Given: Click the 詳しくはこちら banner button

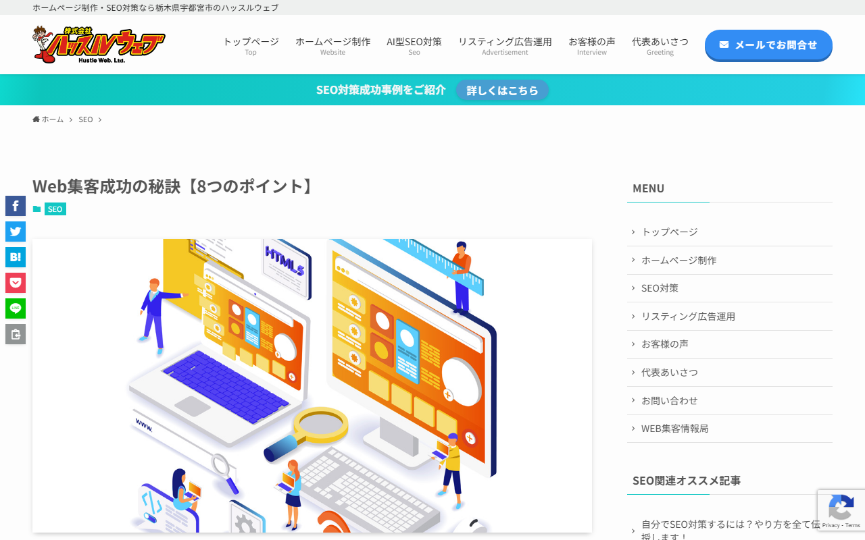Looking at the screenshot, I should click(x=502, y=90).
